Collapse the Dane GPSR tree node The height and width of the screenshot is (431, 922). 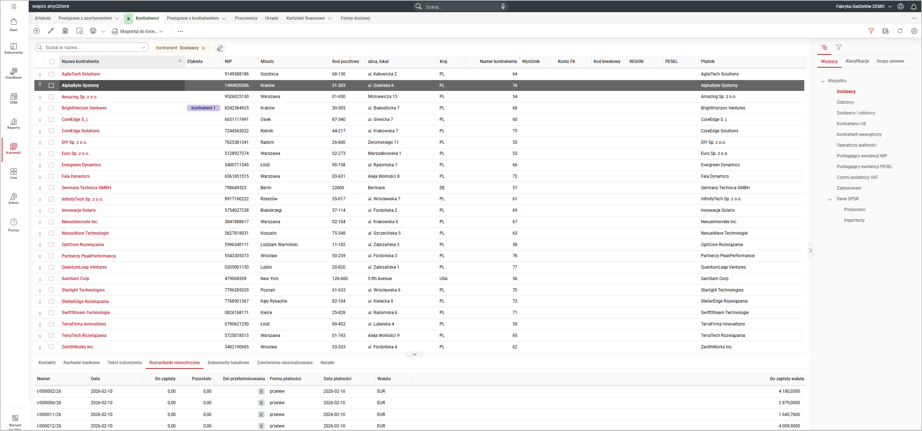830,199
